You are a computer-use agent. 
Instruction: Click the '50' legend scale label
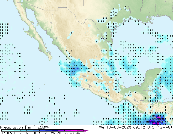[x=84, y=133]
